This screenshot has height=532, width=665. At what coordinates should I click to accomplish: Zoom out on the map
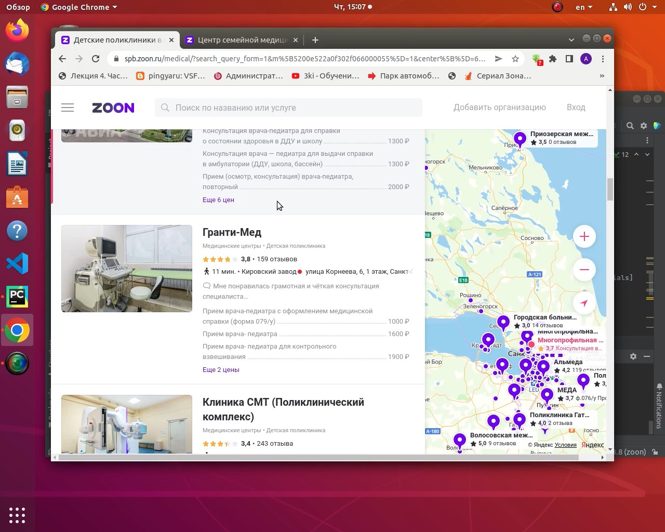tap(584, 270)
